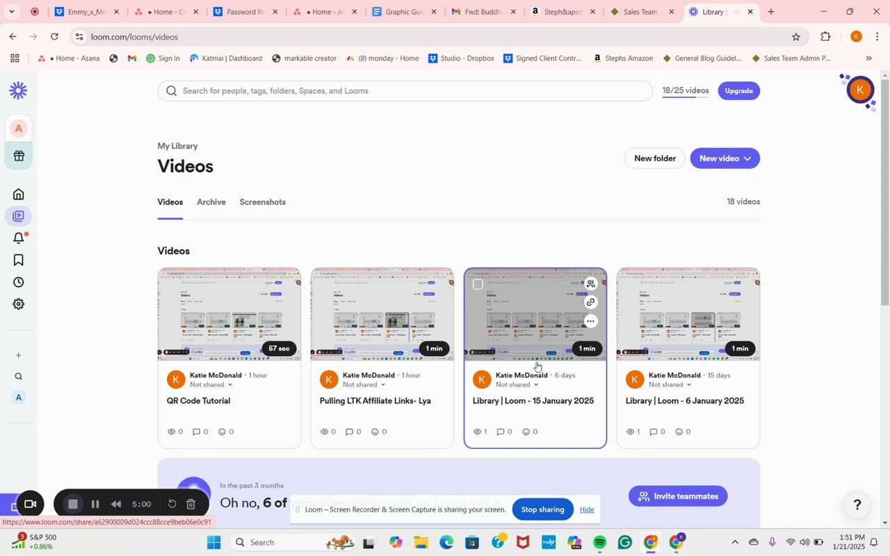This screenshot has height=556, width=890.
Task: Open Settings gear in sidebar
Action: coord(19,304)
